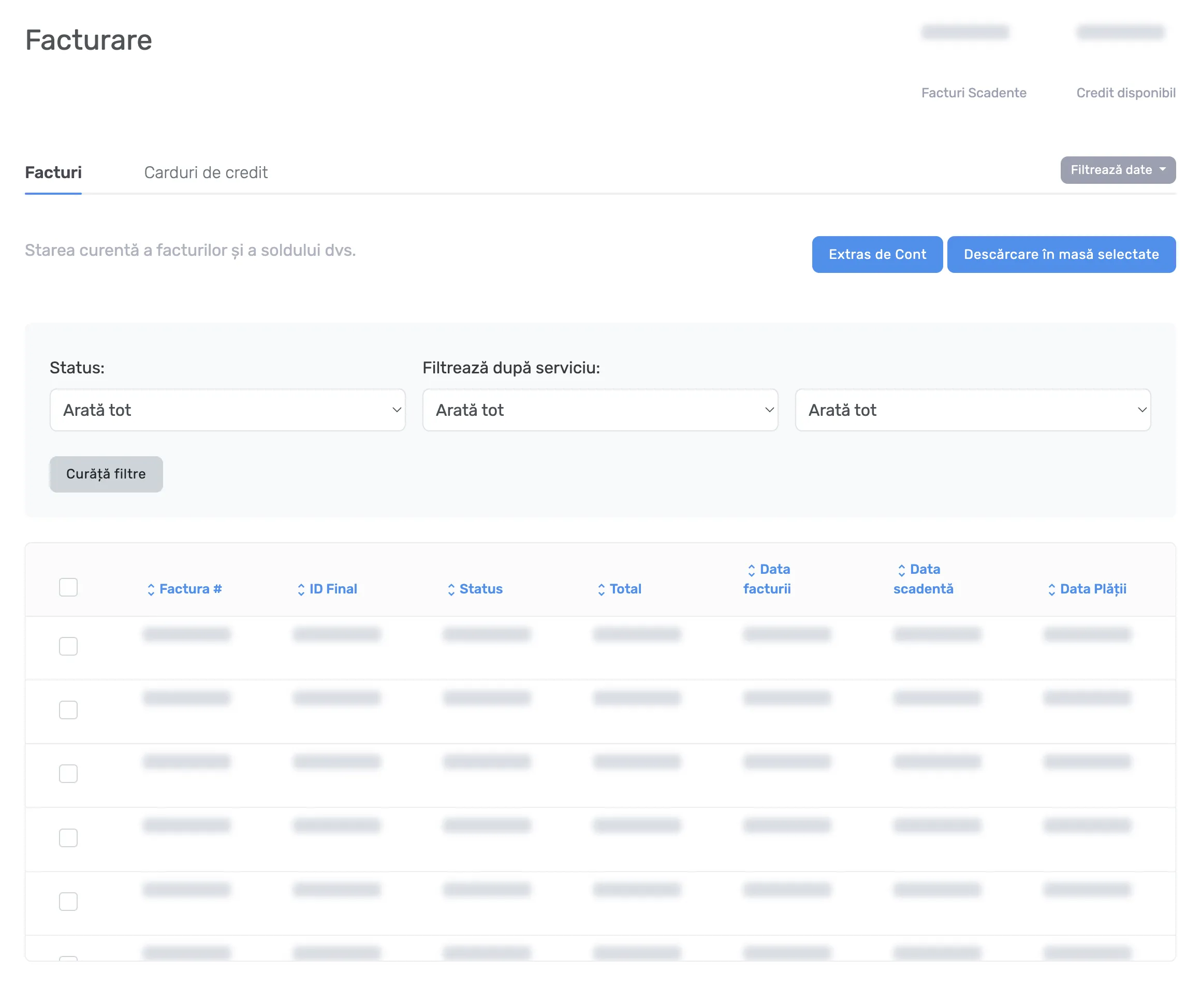Screen dimensions: 1201x986
Task: Sort by Status arrows icon
Action: (451, 589)
